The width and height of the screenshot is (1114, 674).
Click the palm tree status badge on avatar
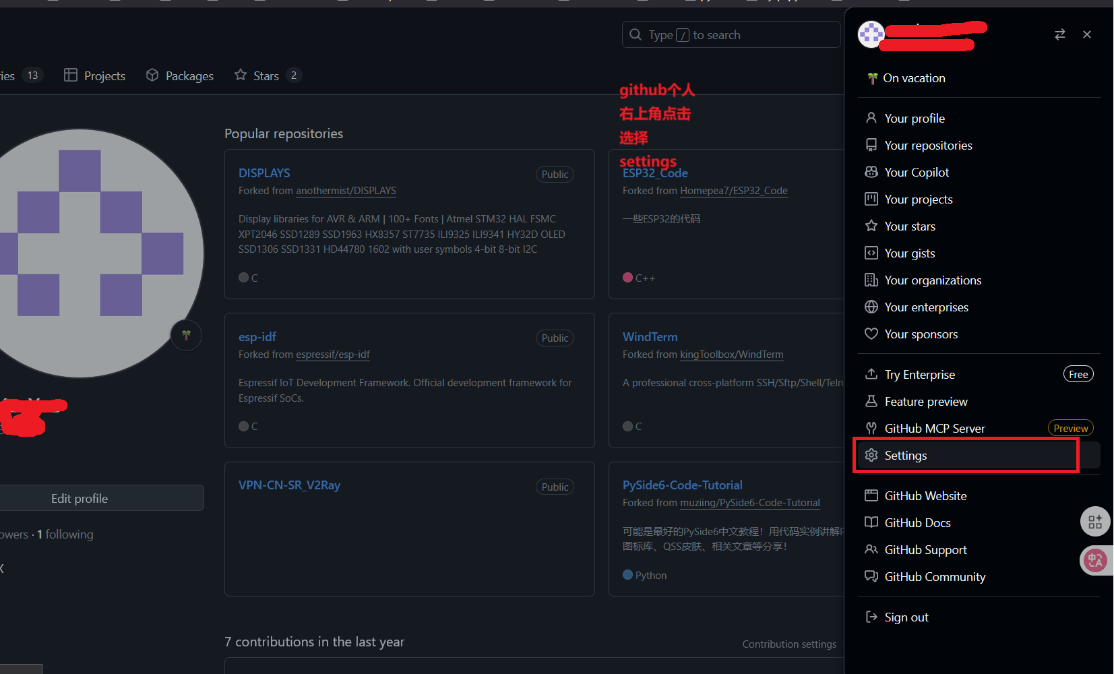click(x=186, y=335)
